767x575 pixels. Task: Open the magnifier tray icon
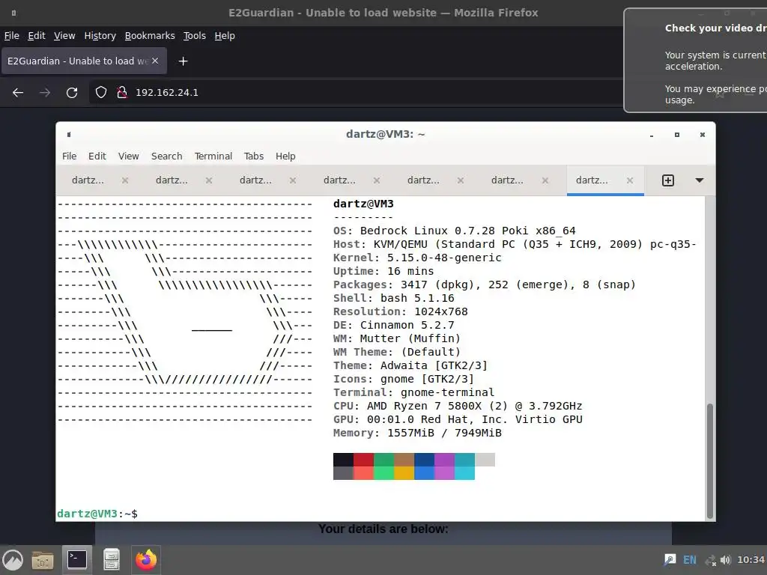coord(670,560)
